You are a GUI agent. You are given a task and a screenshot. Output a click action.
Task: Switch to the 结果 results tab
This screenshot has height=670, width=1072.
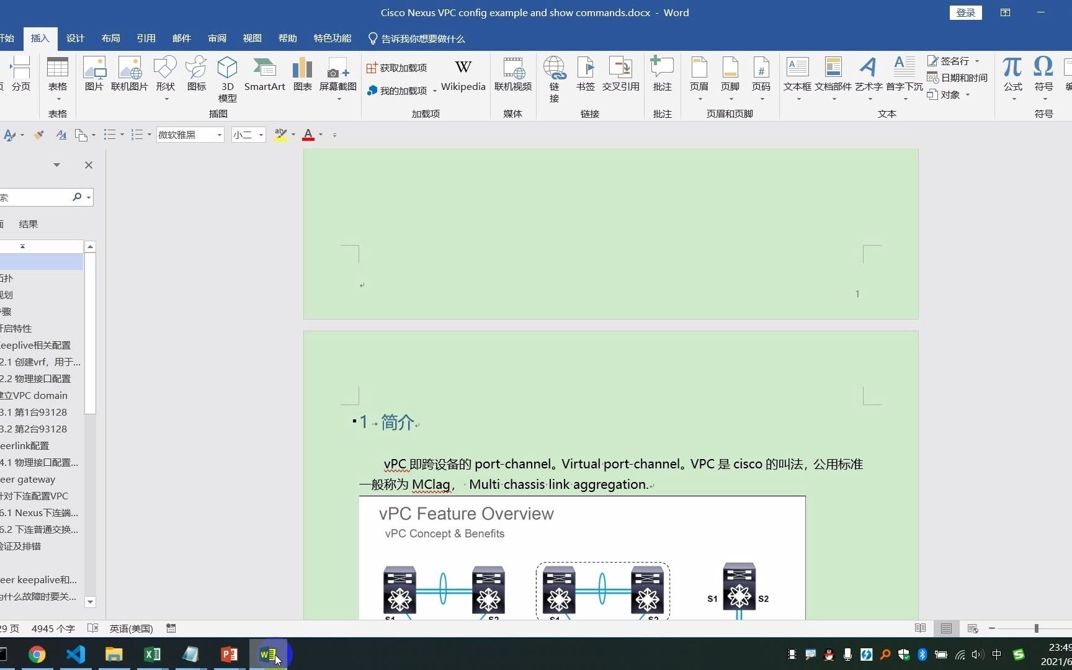point(29,224)
